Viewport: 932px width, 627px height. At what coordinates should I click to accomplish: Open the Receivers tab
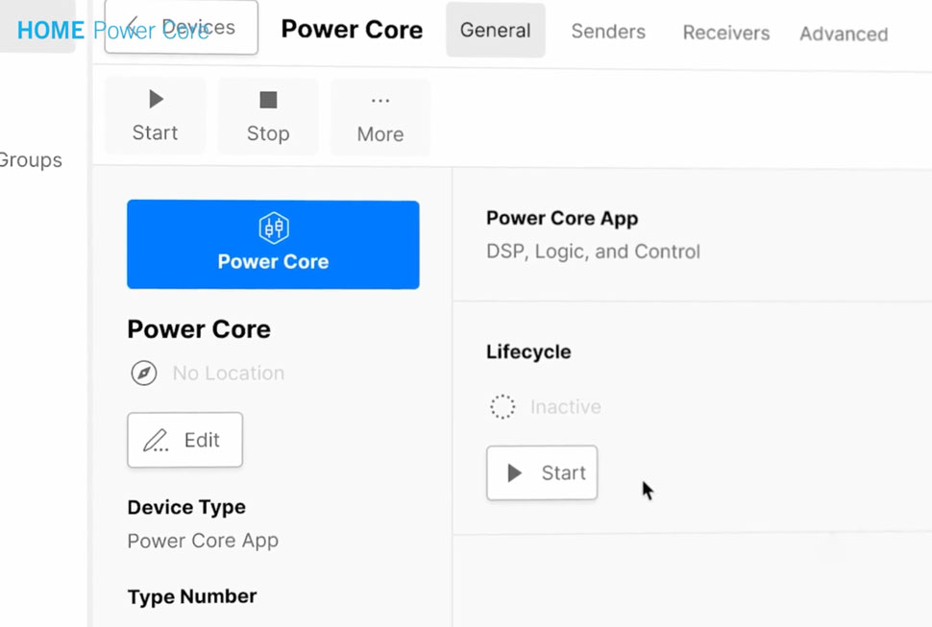click(x=725, y=33)
